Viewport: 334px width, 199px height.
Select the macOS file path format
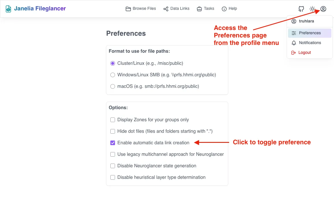tap(113, 86)
